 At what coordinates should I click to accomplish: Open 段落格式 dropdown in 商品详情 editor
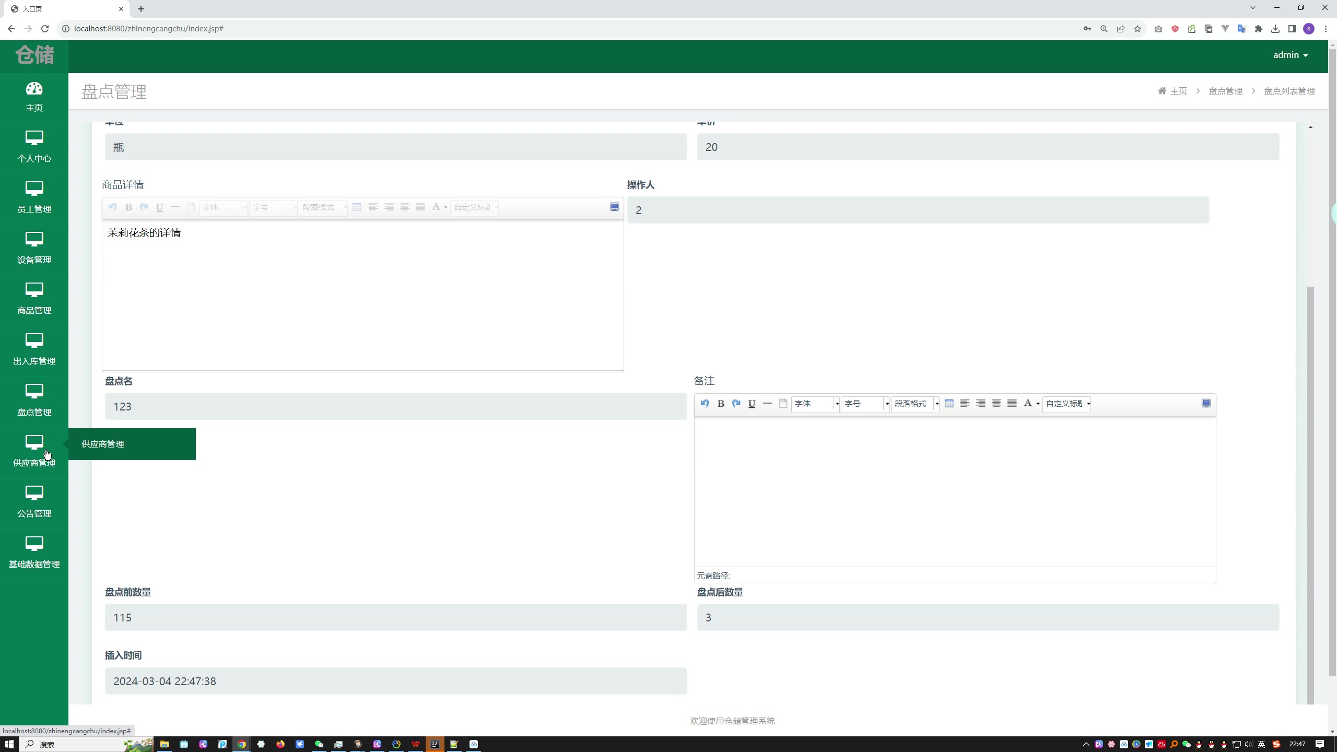tap(323, 207)
